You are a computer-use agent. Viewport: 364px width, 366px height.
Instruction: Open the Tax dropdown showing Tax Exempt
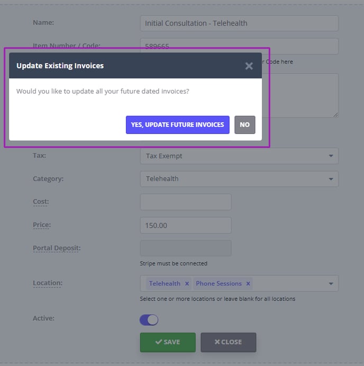tap(239, 156)
